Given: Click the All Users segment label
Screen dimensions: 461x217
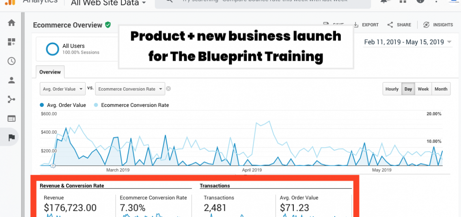Looking at the screenshot, I should pyautogui.click(x=73, y=46).
